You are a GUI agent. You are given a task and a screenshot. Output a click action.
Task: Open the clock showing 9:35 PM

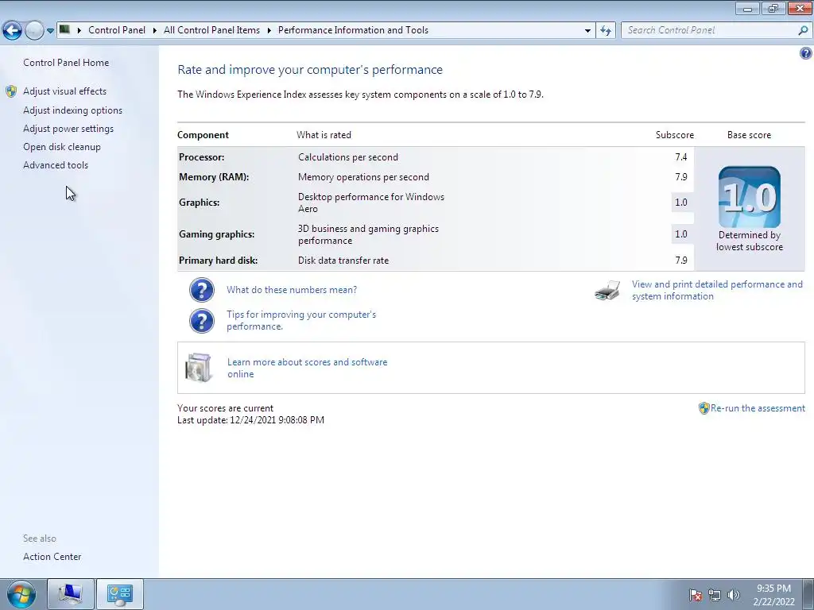pos(773,595)
